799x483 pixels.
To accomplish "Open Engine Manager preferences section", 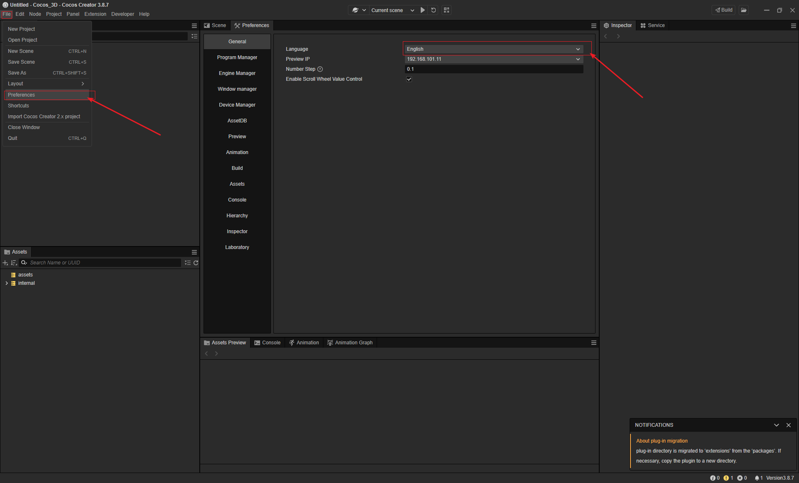I will [x=237, y=73].
